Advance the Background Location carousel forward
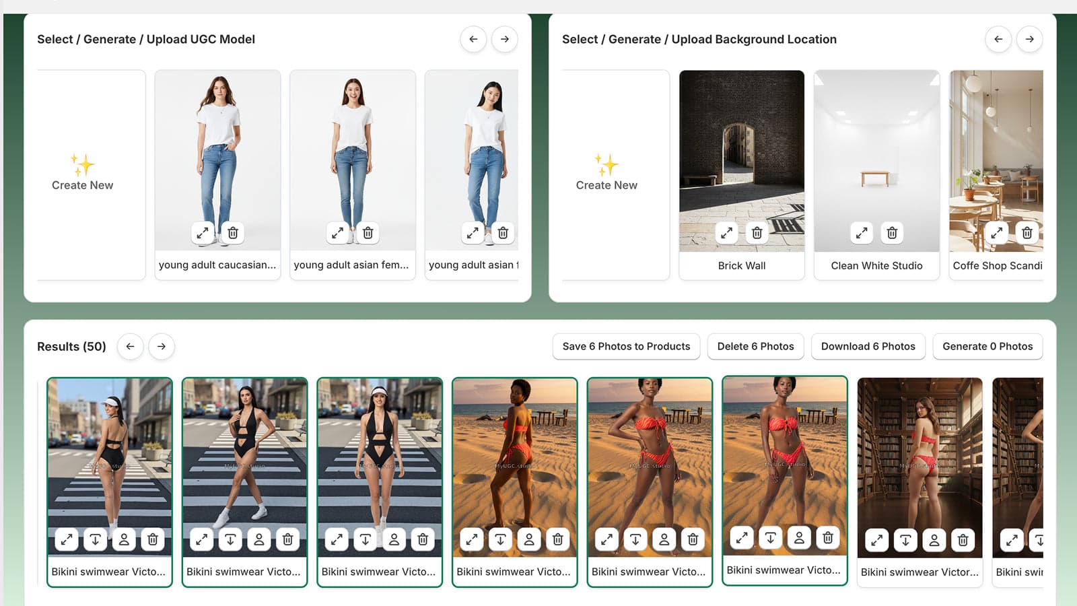The image size is (1077, 606). (x=1029, y=39)
